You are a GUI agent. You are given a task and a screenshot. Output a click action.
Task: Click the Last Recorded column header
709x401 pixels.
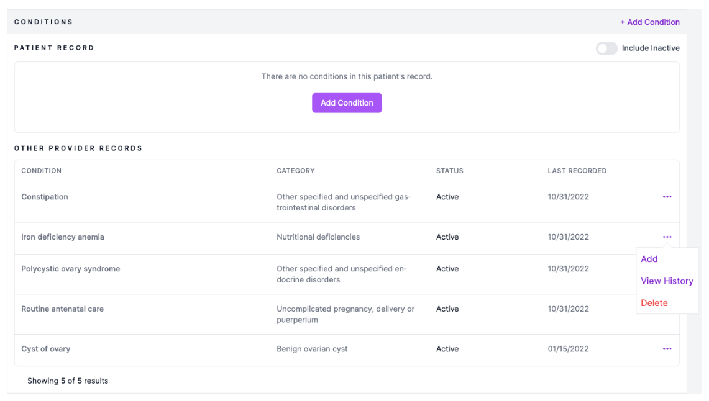click(577, 171)
